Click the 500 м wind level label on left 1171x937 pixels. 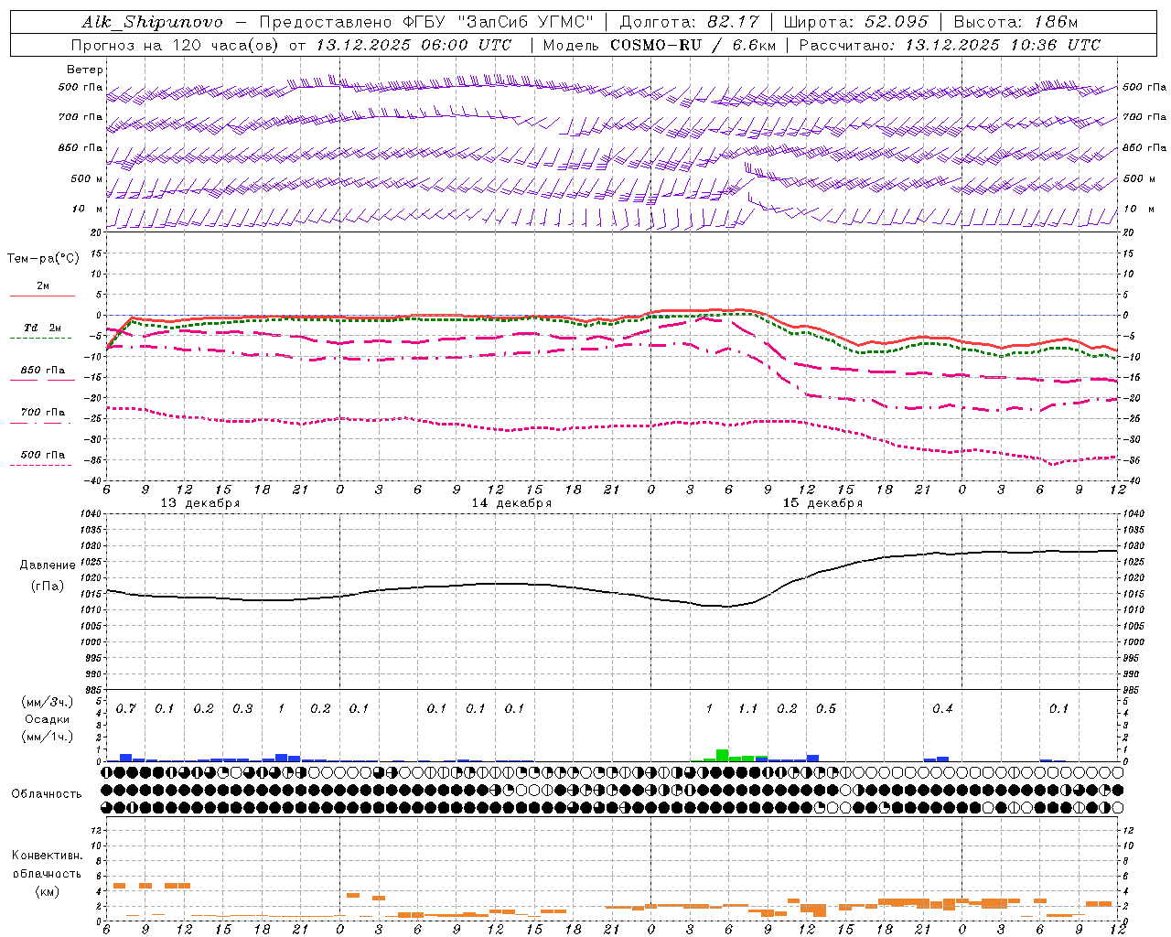pyautogui.click(x=87, y=178)
